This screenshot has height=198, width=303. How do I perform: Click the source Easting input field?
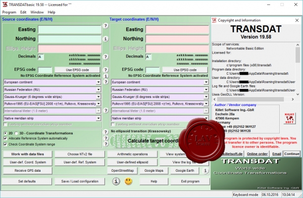point(70,30)
